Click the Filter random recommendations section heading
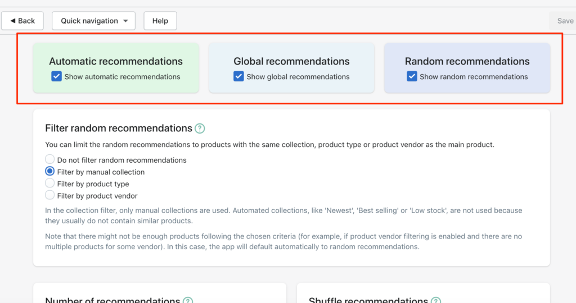 (119, 128)
